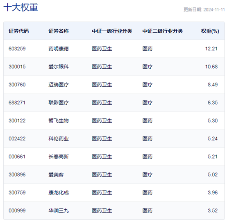Image resolution: width=227 pixels, height=222 pixels.
Task: Select the 医疗 classification for 爱尔眼科
Action: click(x=148, y=67)
